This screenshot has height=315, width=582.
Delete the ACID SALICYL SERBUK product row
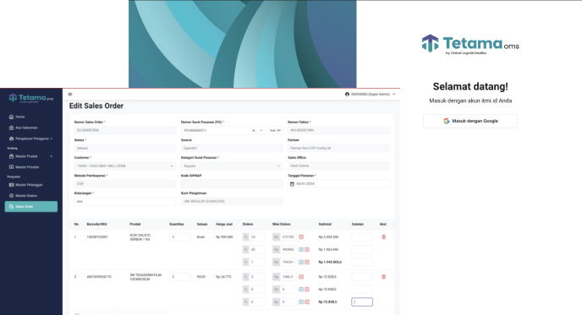pyautogui.click(x=384, y=236)
